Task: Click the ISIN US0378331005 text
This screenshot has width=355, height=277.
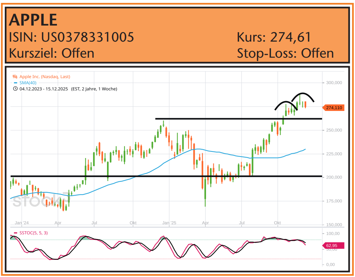Action: click(71, 37)
